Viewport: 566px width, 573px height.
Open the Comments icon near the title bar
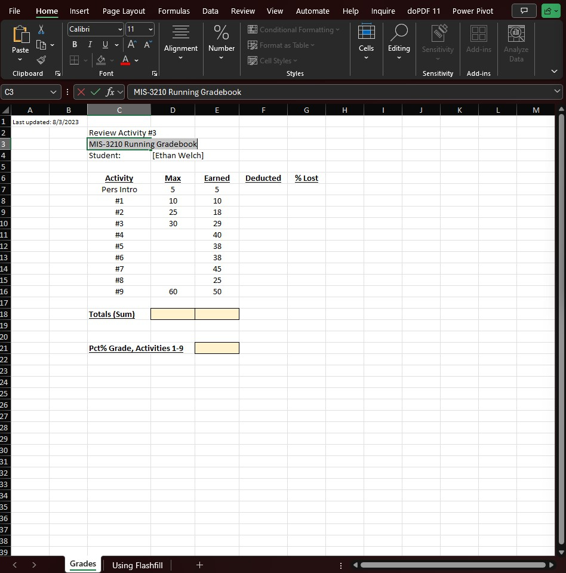(524, 11)
